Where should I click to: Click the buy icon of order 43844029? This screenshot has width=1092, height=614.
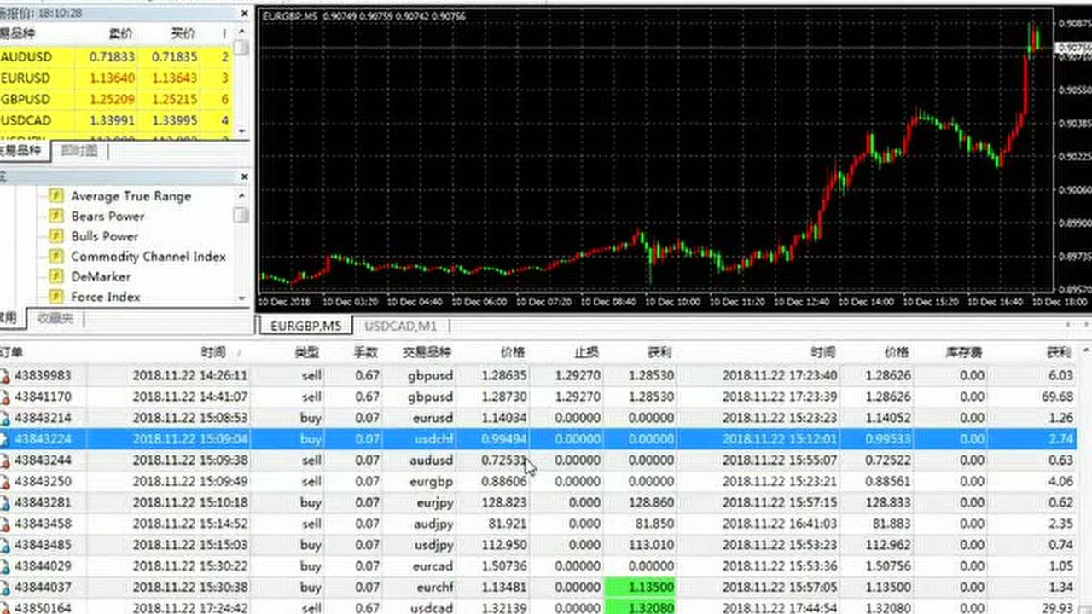(x=4, y=566)
